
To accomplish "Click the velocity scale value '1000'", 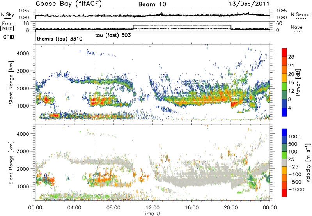I will coord(294,136).
